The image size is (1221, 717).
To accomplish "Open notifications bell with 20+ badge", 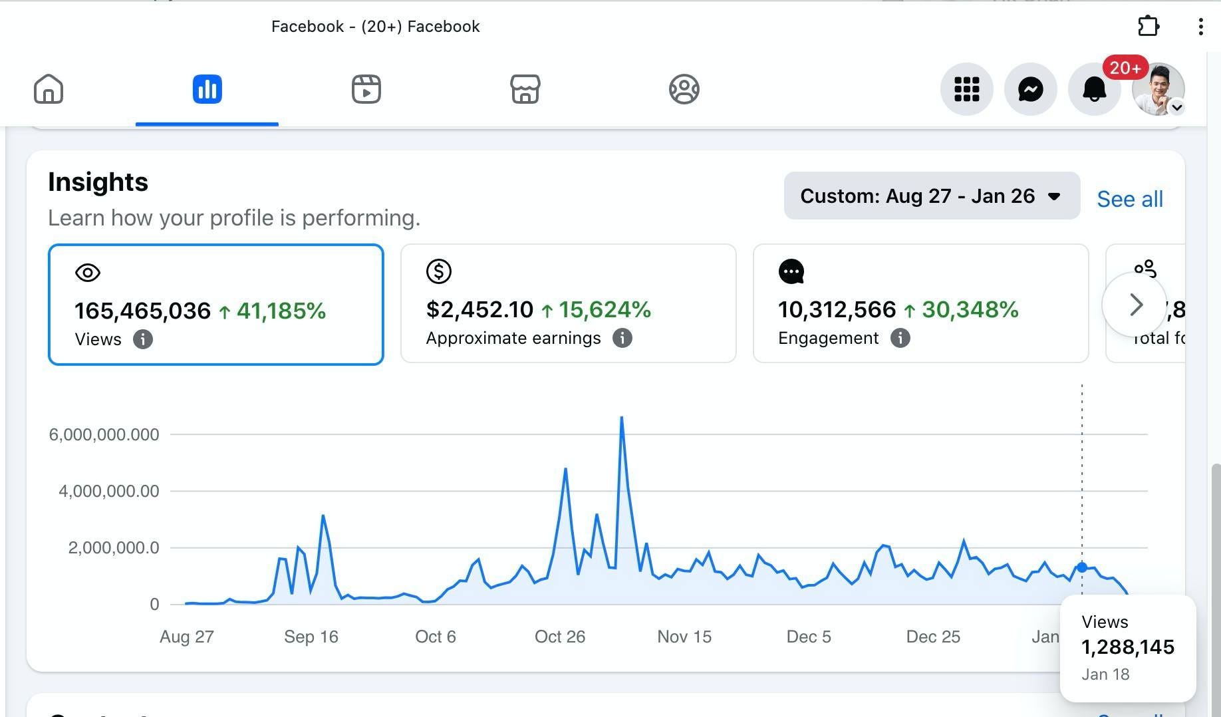I will click(x=1094, y=89).
